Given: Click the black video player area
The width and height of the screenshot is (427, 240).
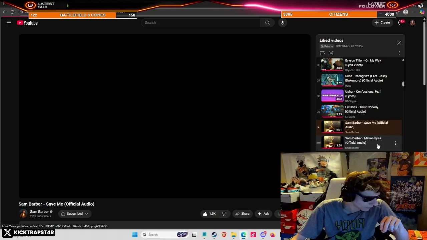Looking at the screenshot, I should 164,116.
